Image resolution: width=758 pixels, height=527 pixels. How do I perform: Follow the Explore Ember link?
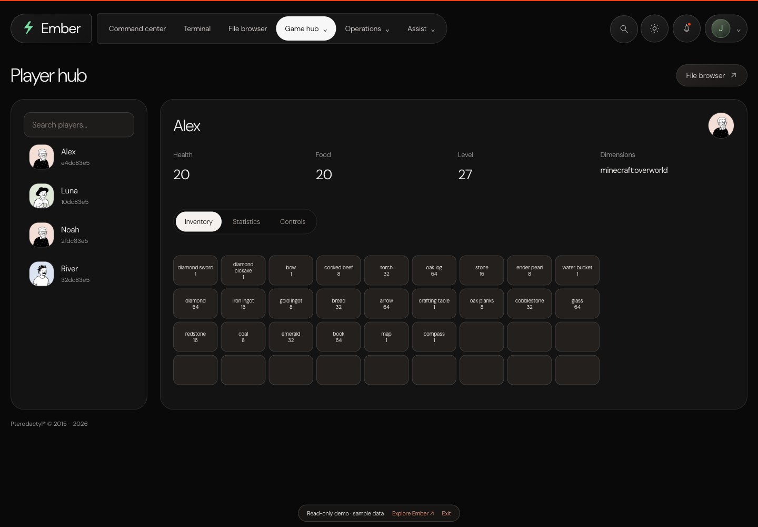coord(413,513)
